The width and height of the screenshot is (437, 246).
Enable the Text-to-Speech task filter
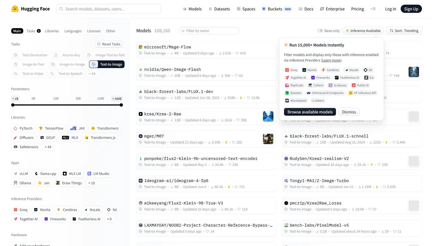[66, 74]
